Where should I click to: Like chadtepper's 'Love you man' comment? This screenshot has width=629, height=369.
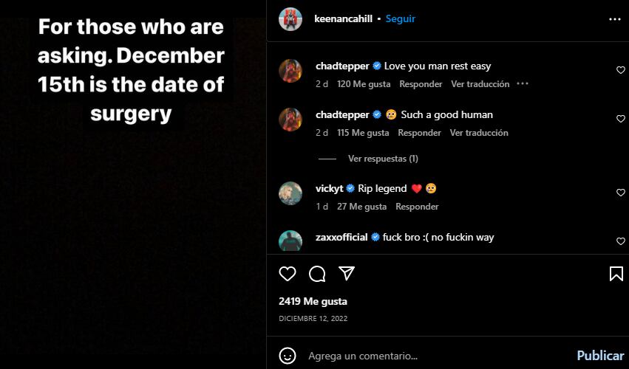tap(620, 70)
